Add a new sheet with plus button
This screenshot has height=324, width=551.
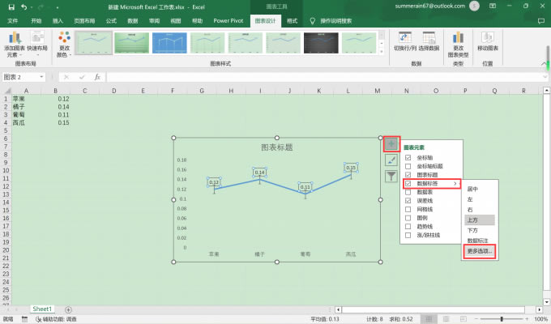68,309
